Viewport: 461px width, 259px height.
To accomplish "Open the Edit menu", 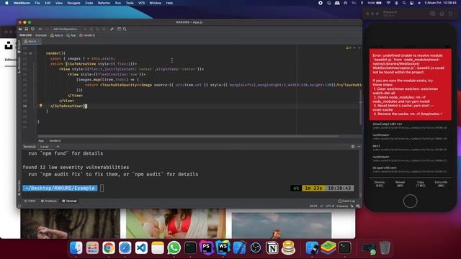I will [48, 3].
